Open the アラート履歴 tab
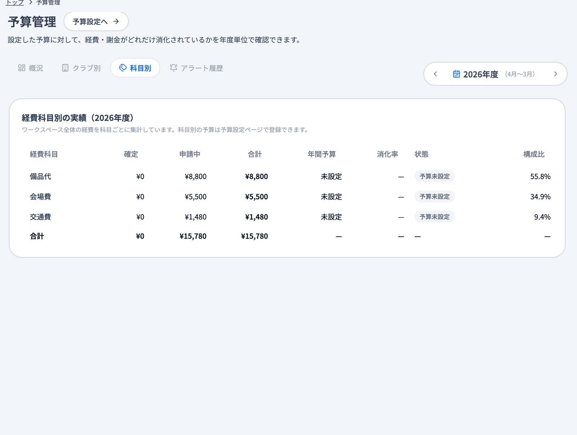 [x=197, y=68]
